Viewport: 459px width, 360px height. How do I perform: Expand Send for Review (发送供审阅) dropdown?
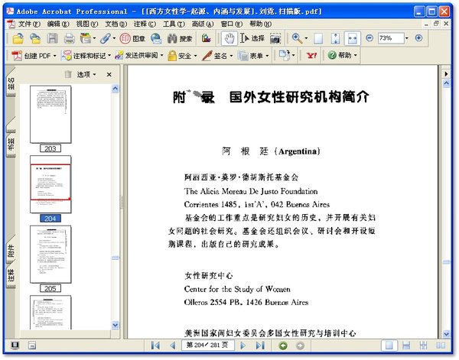coord(161,56)
